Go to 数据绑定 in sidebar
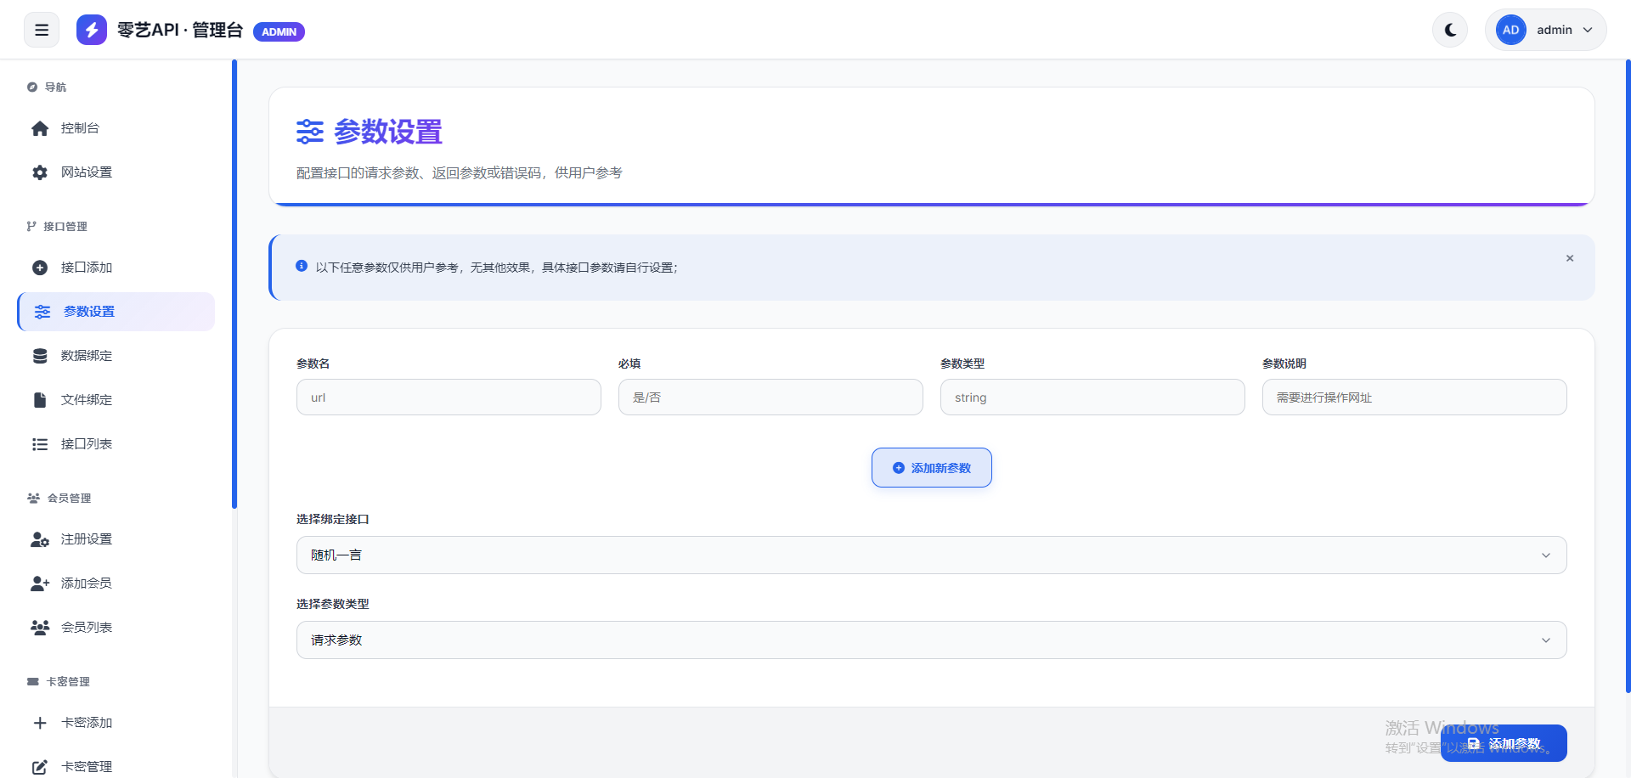Image resolution: width=1631 pixels, height=778 pixels. (86, 356)
